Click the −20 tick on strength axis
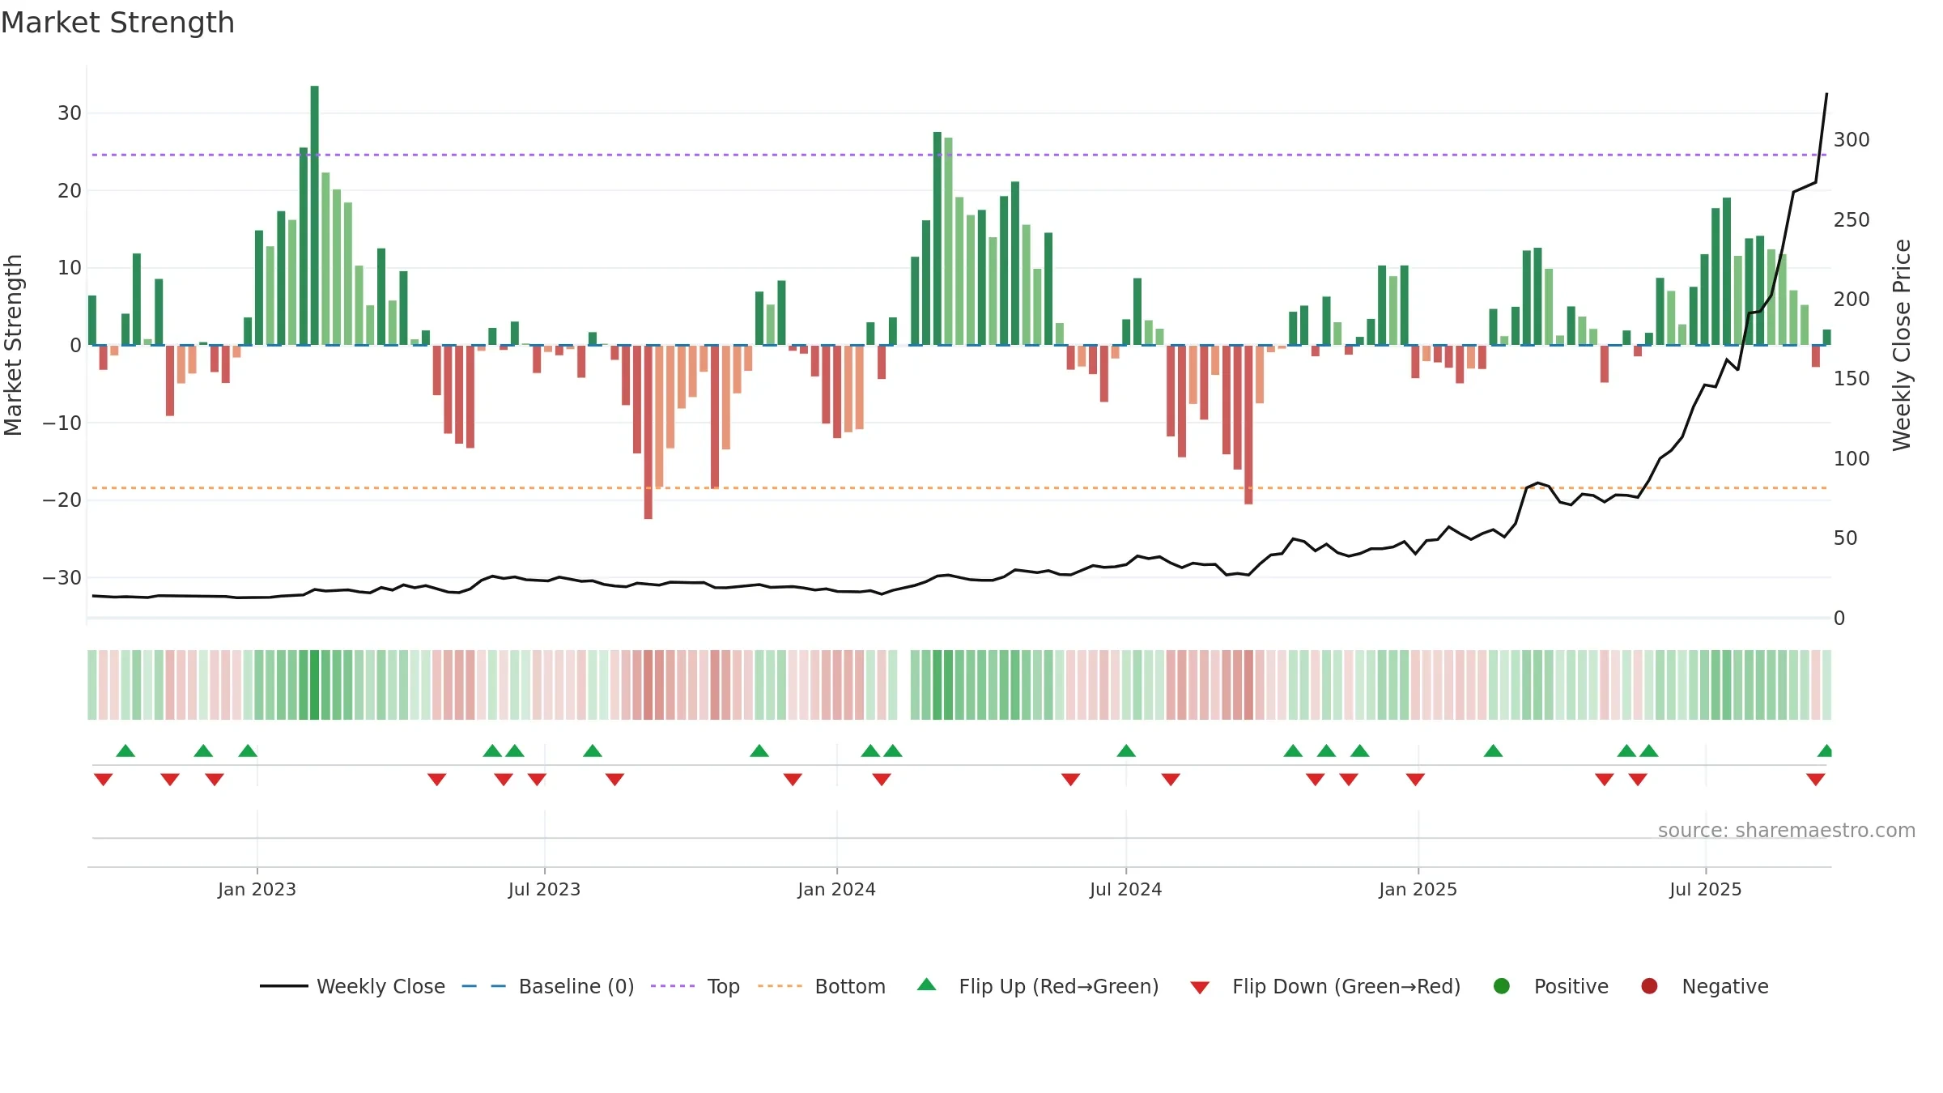 coord(62,500)
